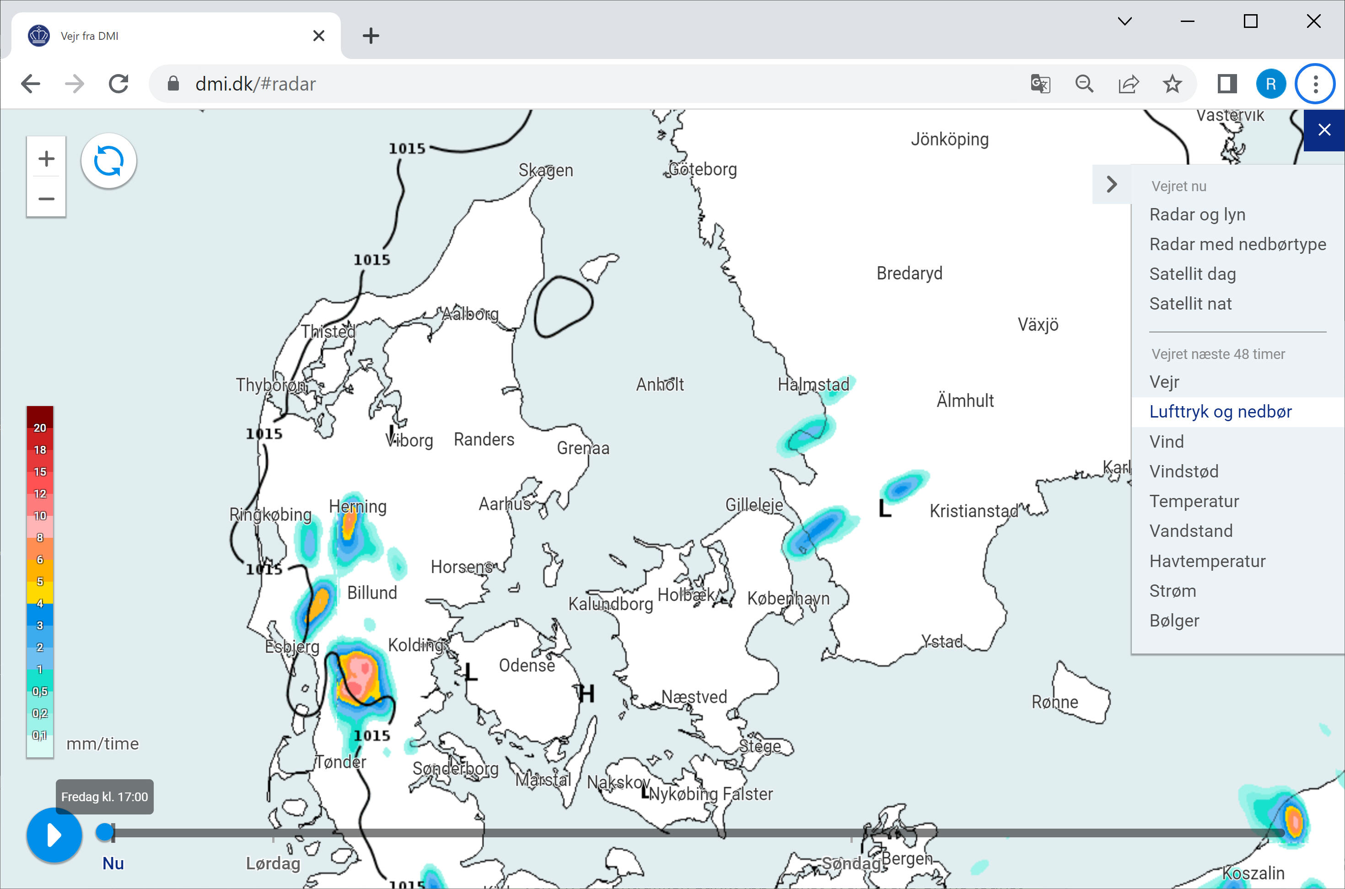1345x889 pixels.
Task: Open Chrome three-dot menu
Action: [x=1315, y=84]
